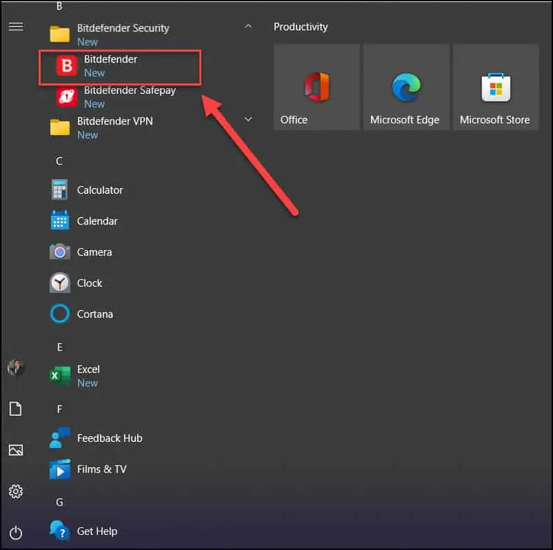Viewport: 553px width, 550px height.
Task: Select the Get Help text label
Action: point(97,531)
